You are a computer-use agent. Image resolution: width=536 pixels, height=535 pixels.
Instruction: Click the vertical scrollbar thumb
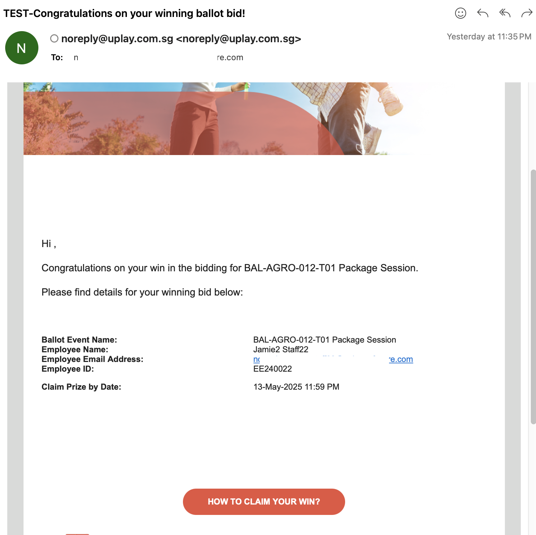click(533, 296)
